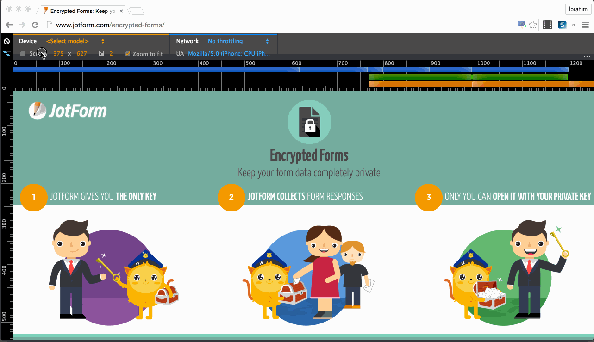Click the page info icon in address bar
The image size is (594, 342).
[50, 25]
